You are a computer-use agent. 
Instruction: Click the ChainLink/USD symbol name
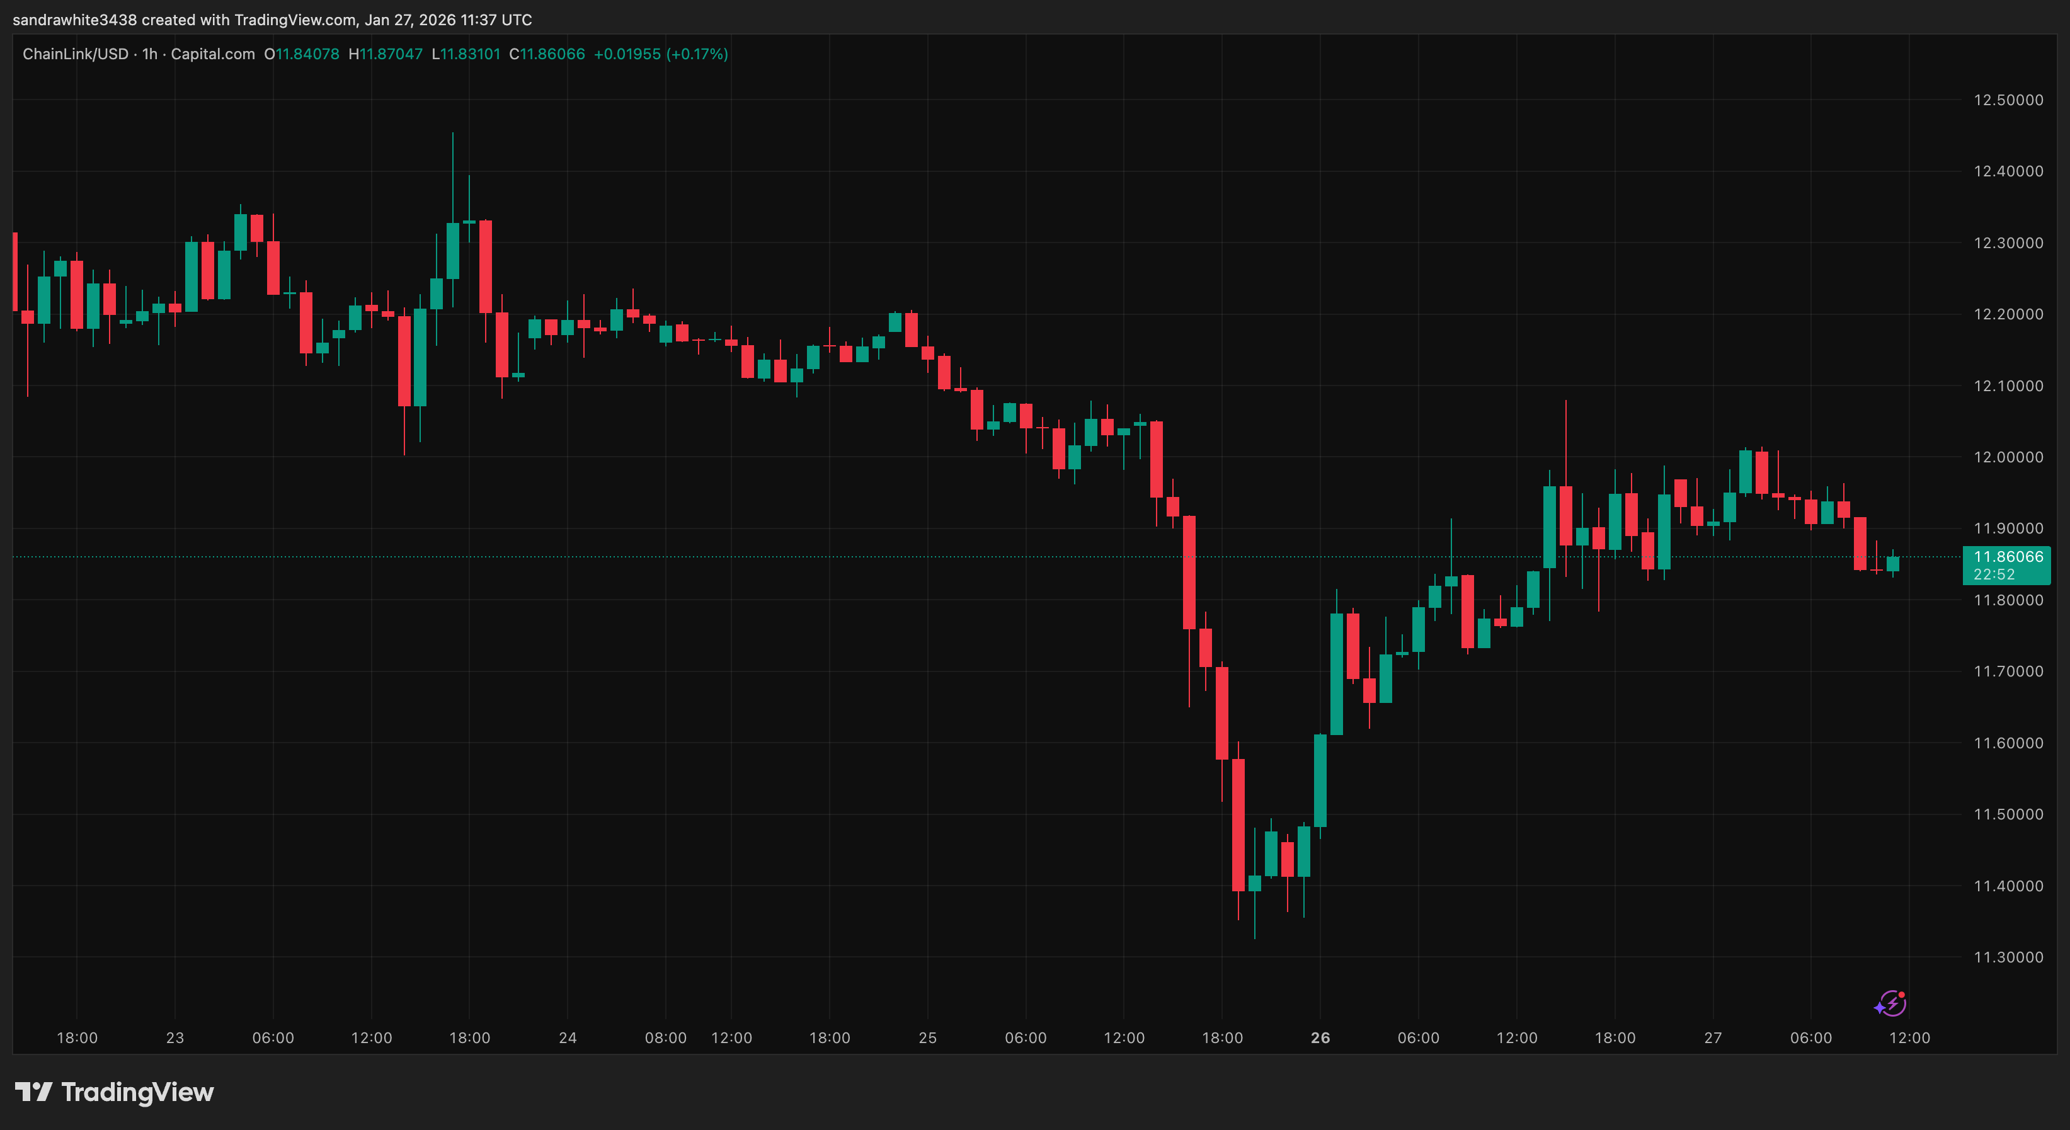click(x=76, y=54)
